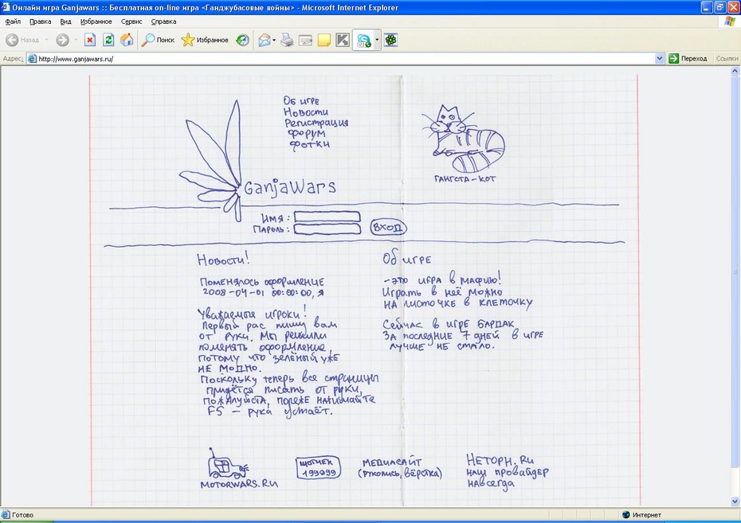Refresh the page with green arrows icon
The width and height of the screenshot is (741, 523).
108,40
